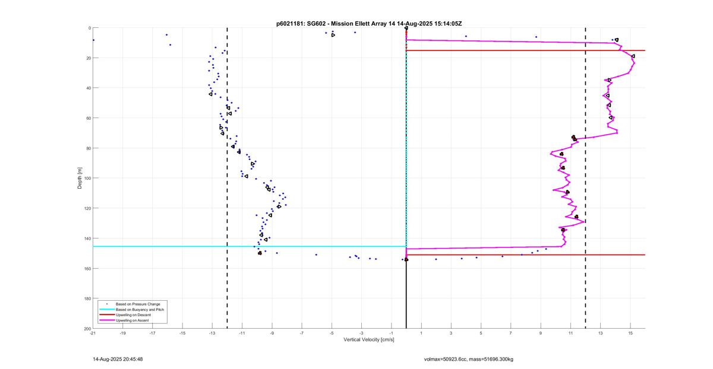Click the x-axis tick label '-17'
The width and height of the screenshot is (713, 369).
(152, 333)
